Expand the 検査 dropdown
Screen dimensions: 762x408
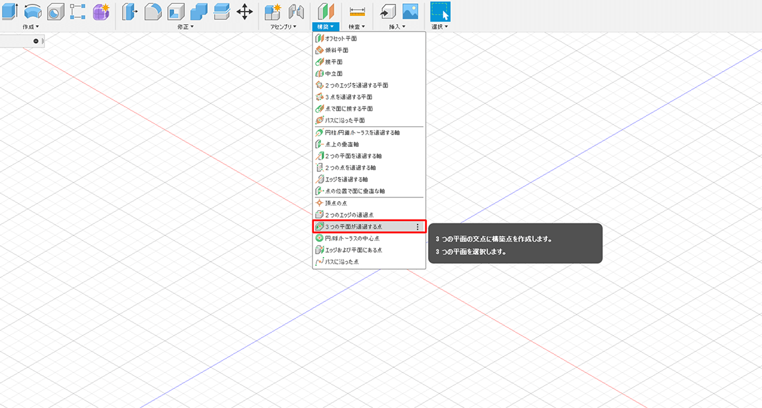click(x=358, y=27)
